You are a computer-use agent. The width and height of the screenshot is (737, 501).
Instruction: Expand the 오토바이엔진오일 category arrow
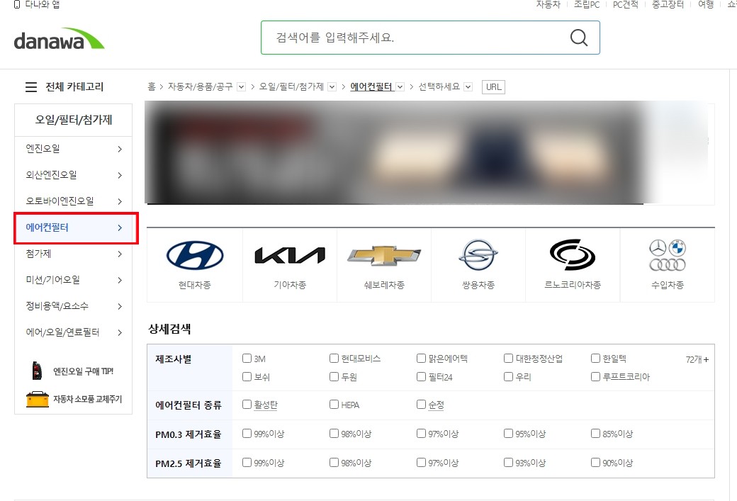click(x=120, y=202)
